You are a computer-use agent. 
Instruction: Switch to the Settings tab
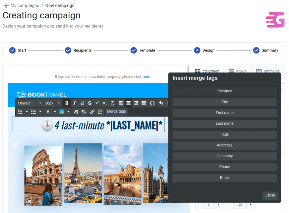(x=268, y=72)
